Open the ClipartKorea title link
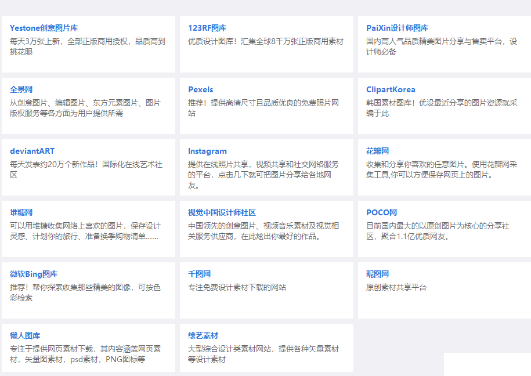This screenshot has width=531, height=376. (x=391, y=89)
